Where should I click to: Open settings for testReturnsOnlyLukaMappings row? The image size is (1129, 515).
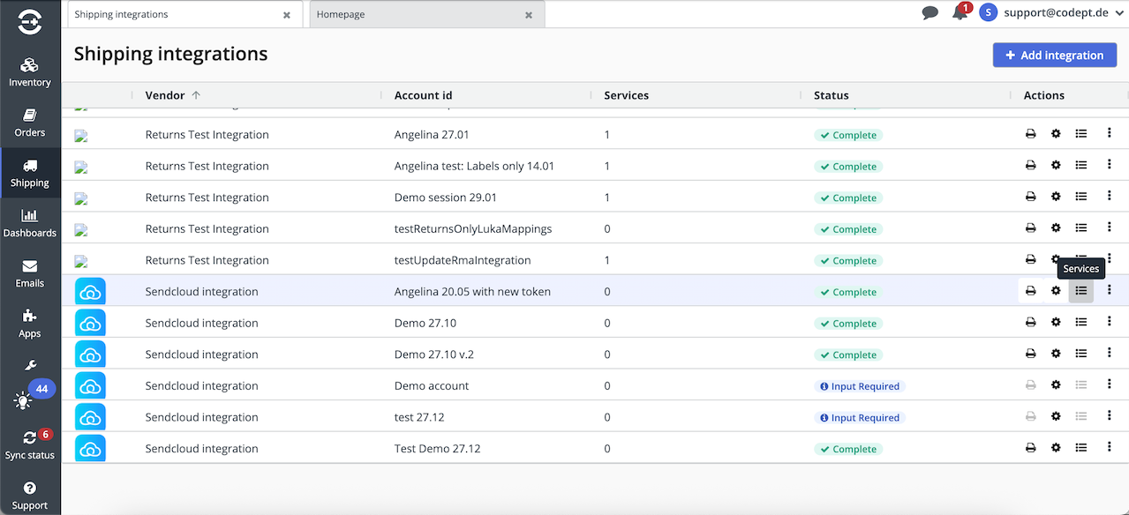(1056, 228)
